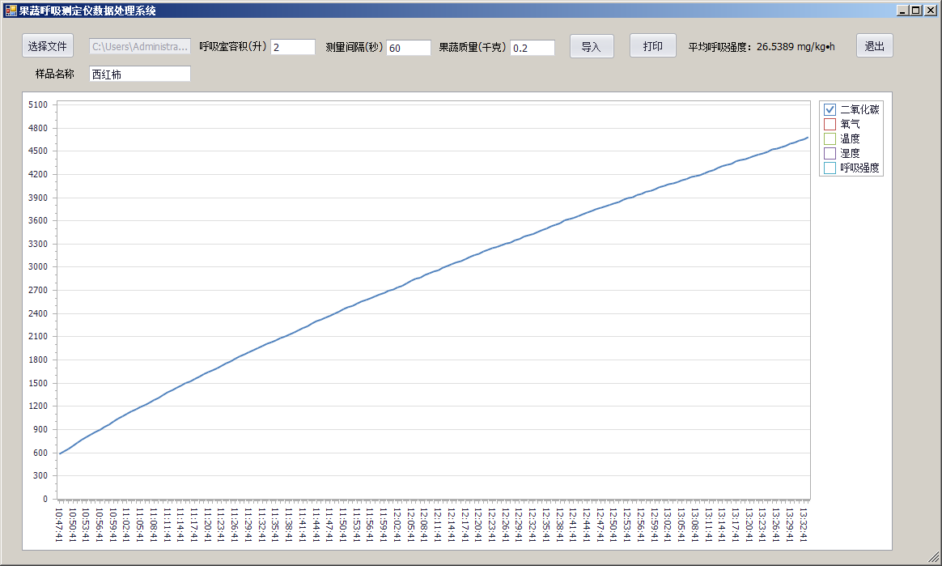Enable the 呼吸强度 series checkbox
This screenshot has width=942, height=566.
tap(830, 168)
